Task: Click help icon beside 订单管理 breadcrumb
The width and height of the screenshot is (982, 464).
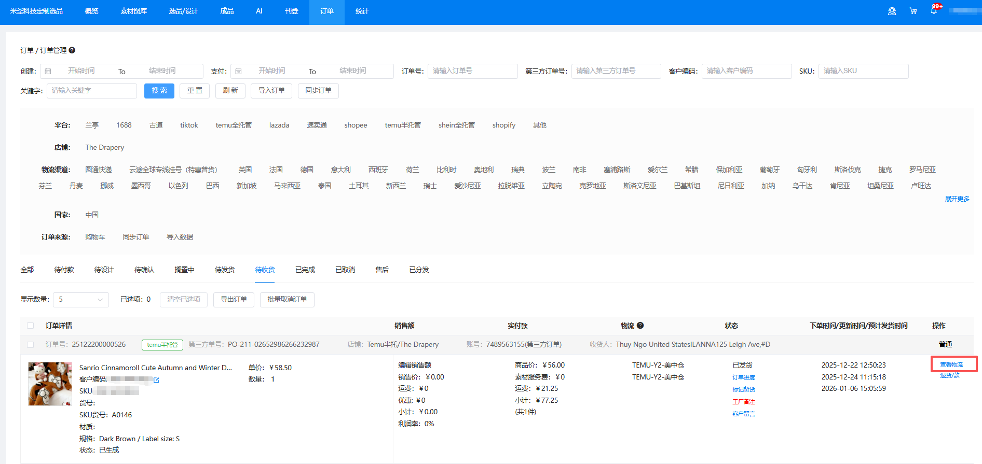Action: point(72,50)
